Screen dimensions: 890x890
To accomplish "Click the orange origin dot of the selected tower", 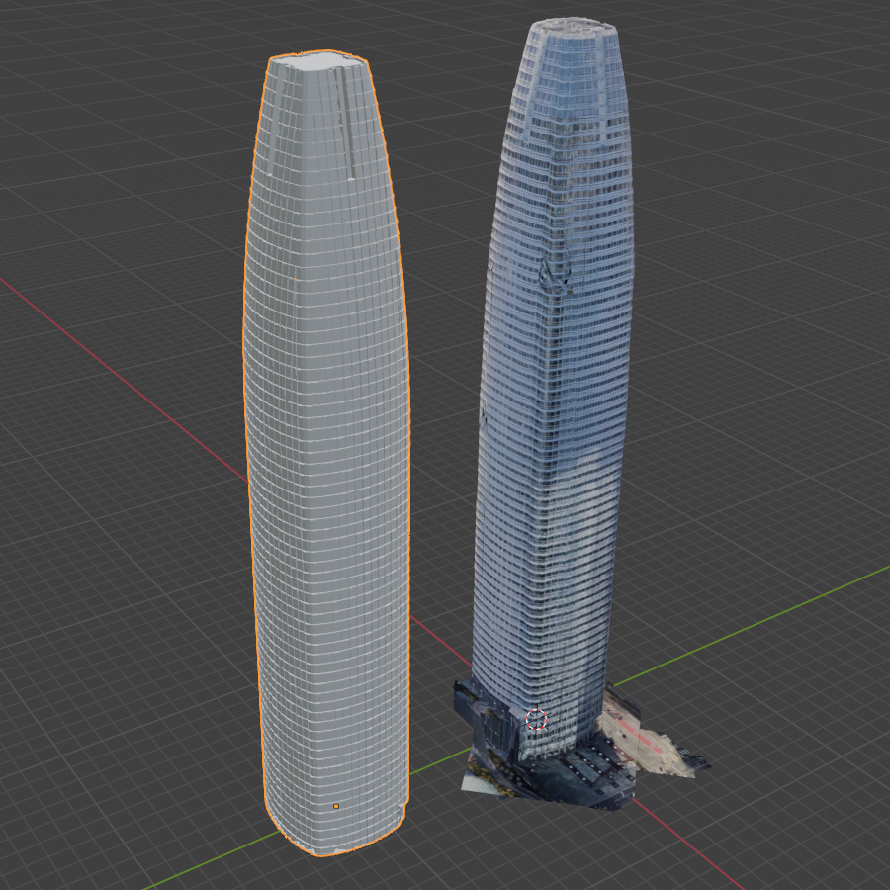I will click(x=337, y=806).
